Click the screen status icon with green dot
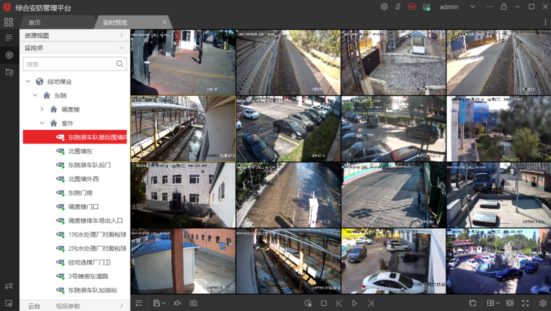Viewport: 551px width, 311px height. 426,7
